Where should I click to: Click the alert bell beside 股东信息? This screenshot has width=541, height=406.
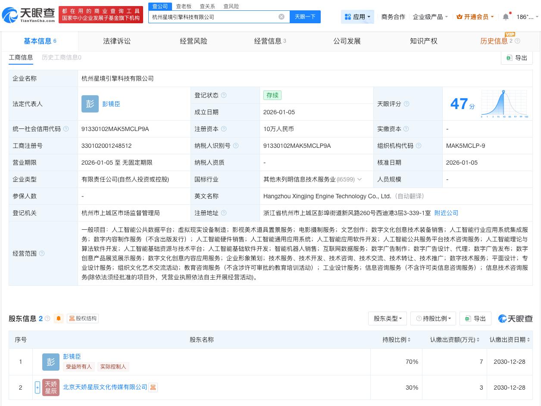59,318
